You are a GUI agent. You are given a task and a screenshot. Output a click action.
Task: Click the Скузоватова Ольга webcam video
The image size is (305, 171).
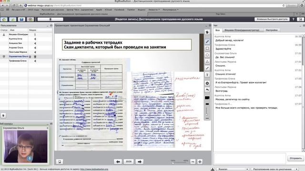(25, 146)
